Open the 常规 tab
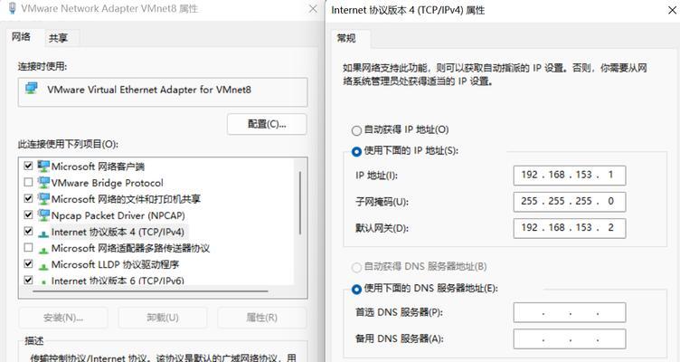 click(346, 38)
